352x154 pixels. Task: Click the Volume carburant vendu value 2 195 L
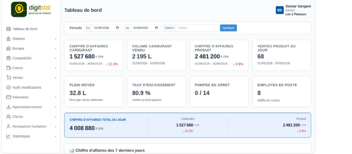[143, 56]
